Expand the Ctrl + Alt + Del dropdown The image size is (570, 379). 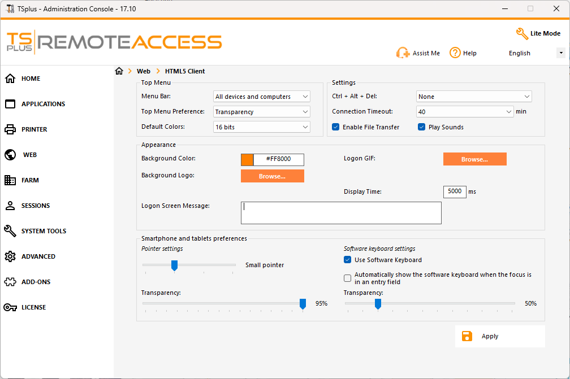474,96
